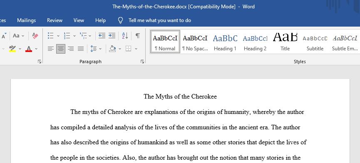
Task: Apply the Normal style
Action: [x=165, y=42]
